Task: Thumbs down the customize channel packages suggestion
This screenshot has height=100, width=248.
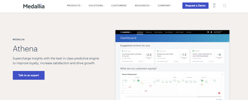Action: tap(212, 62)
